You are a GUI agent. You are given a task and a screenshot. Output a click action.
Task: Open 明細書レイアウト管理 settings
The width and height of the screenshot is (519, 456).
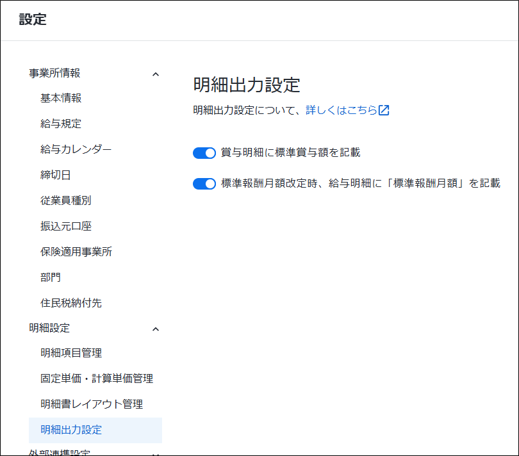pyautogui.click(x=92, y=404)
